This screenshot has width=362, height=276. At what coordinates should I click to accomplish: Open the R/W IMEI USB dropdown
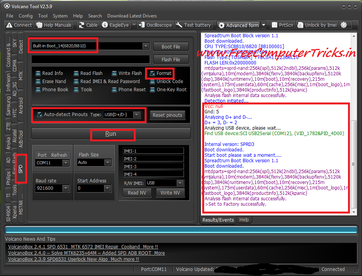(180, 183)
